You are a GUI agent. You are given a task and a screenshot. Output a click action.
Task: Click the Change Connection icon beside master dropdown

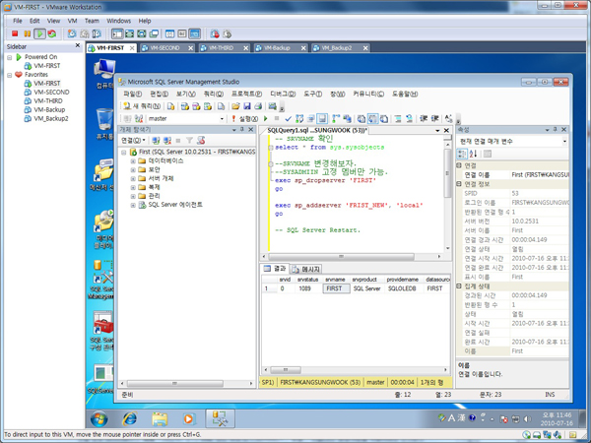click(x=139, y=119)
